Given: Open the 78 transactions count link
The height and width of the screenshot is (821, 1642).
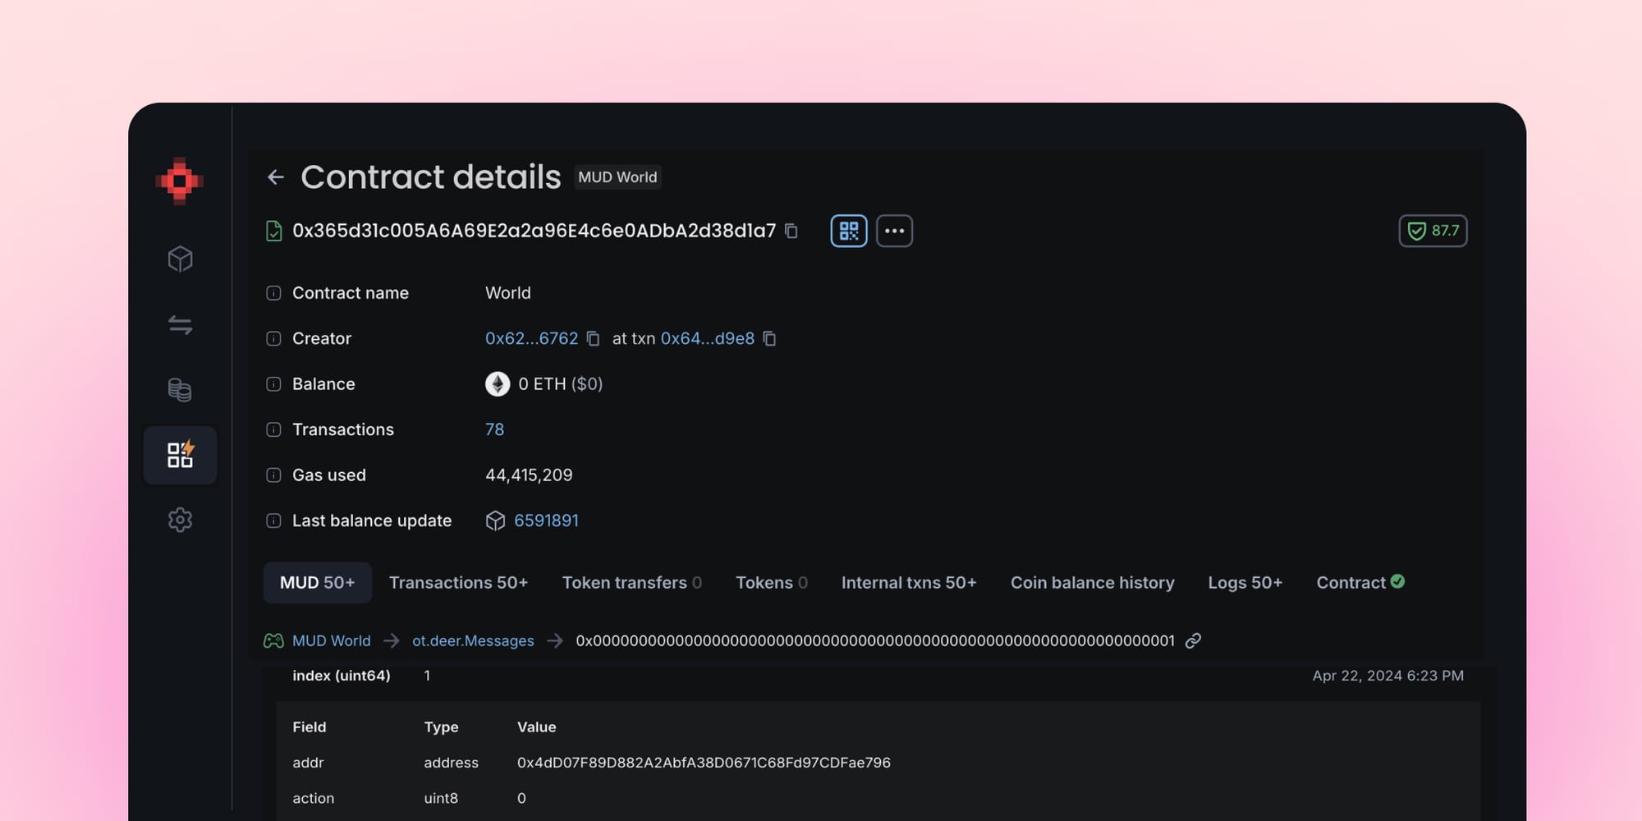Looking at the screenshot, I should click(x=494, y=429).
